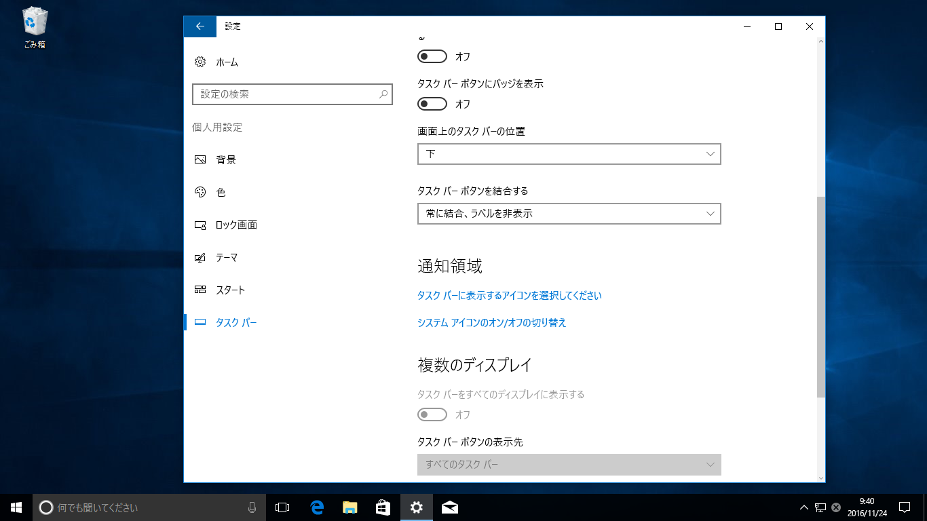Toggle タスク バー ボタンにバッジを表示 off switch

(432, 104)
